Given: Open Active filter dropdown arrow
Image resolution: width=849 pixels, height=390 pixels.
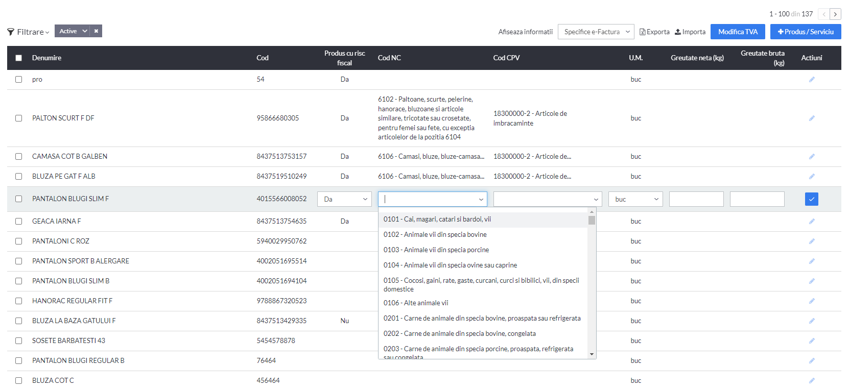Looking at the screenshot, I should pyautogui.click(x=85, y=31).
